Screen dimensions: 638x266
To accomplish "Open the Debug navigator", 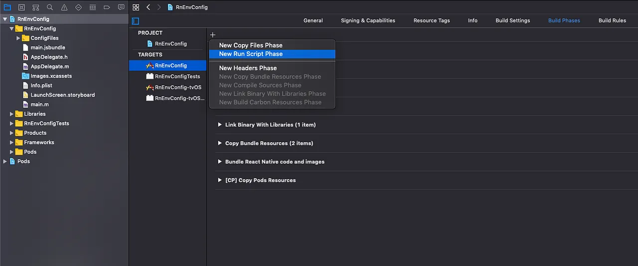I will 93,7.
